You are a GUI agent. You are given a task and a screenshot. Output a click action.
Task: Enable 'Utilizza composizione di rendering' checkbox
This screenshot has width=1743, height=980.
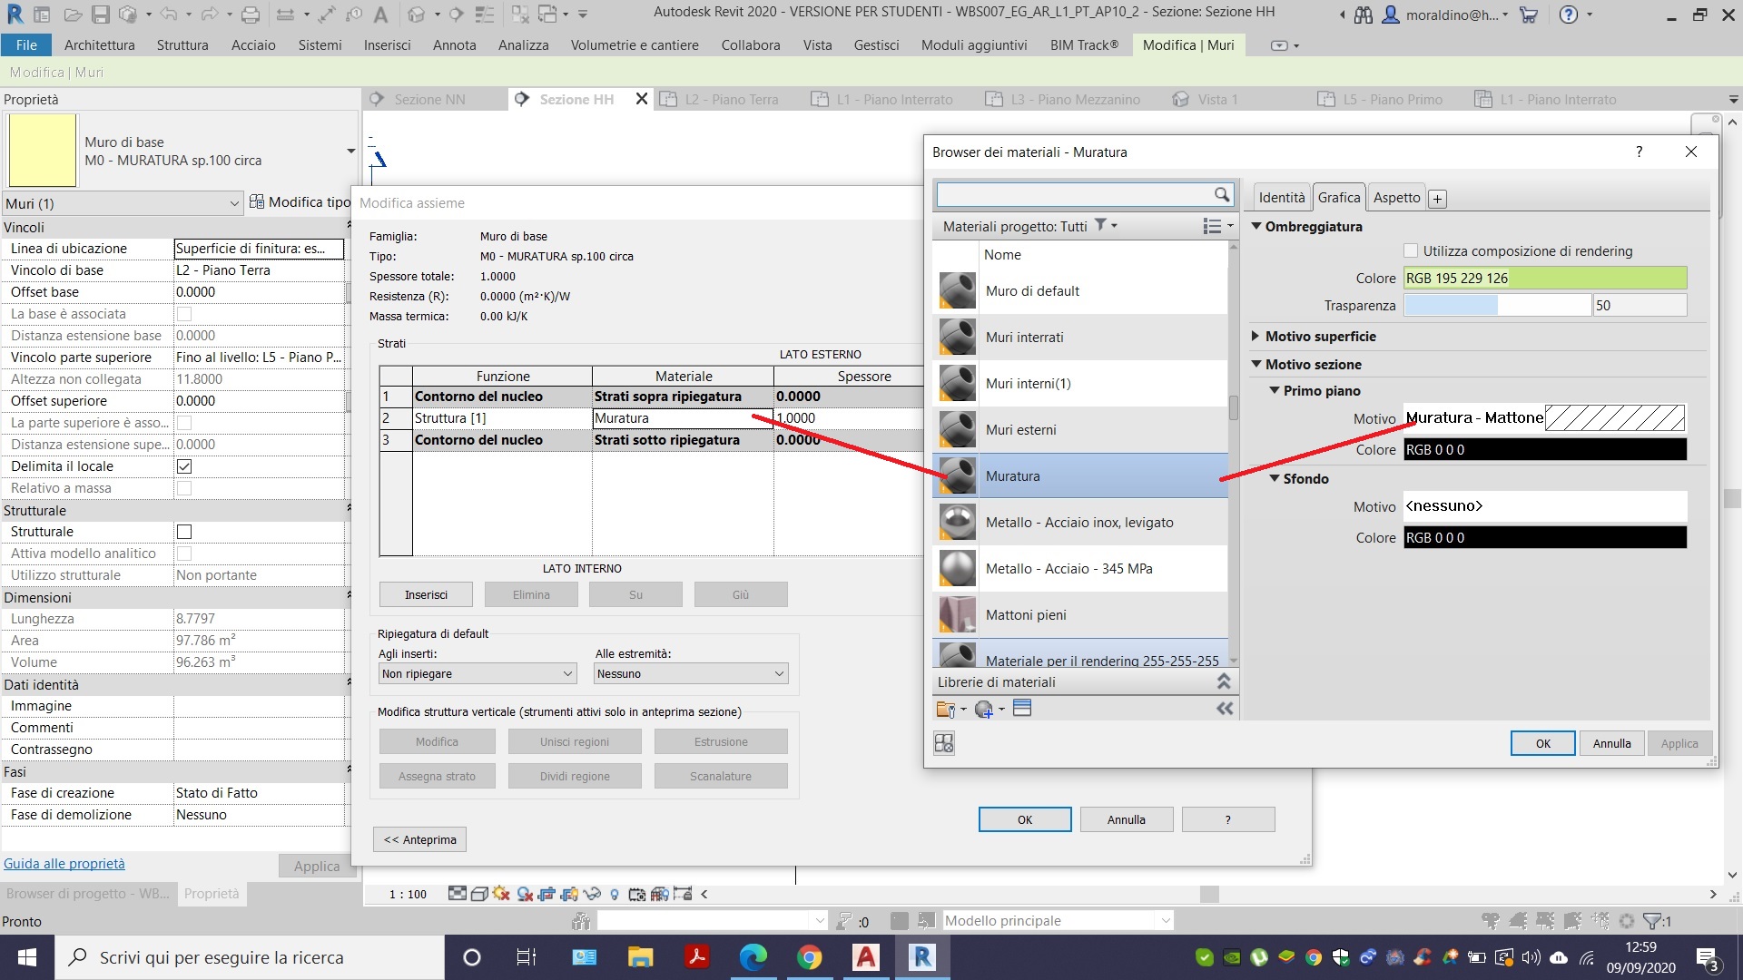click(x=1411, y=251)
